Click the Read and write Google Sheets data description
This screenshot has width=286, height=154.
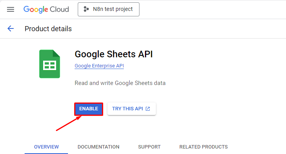pyautogui.click(x=120, y=83)
